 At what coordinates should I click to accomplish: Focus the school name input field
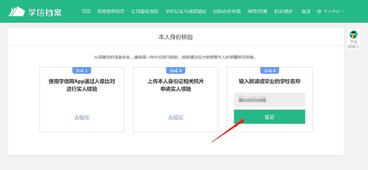tap(269, 100)
